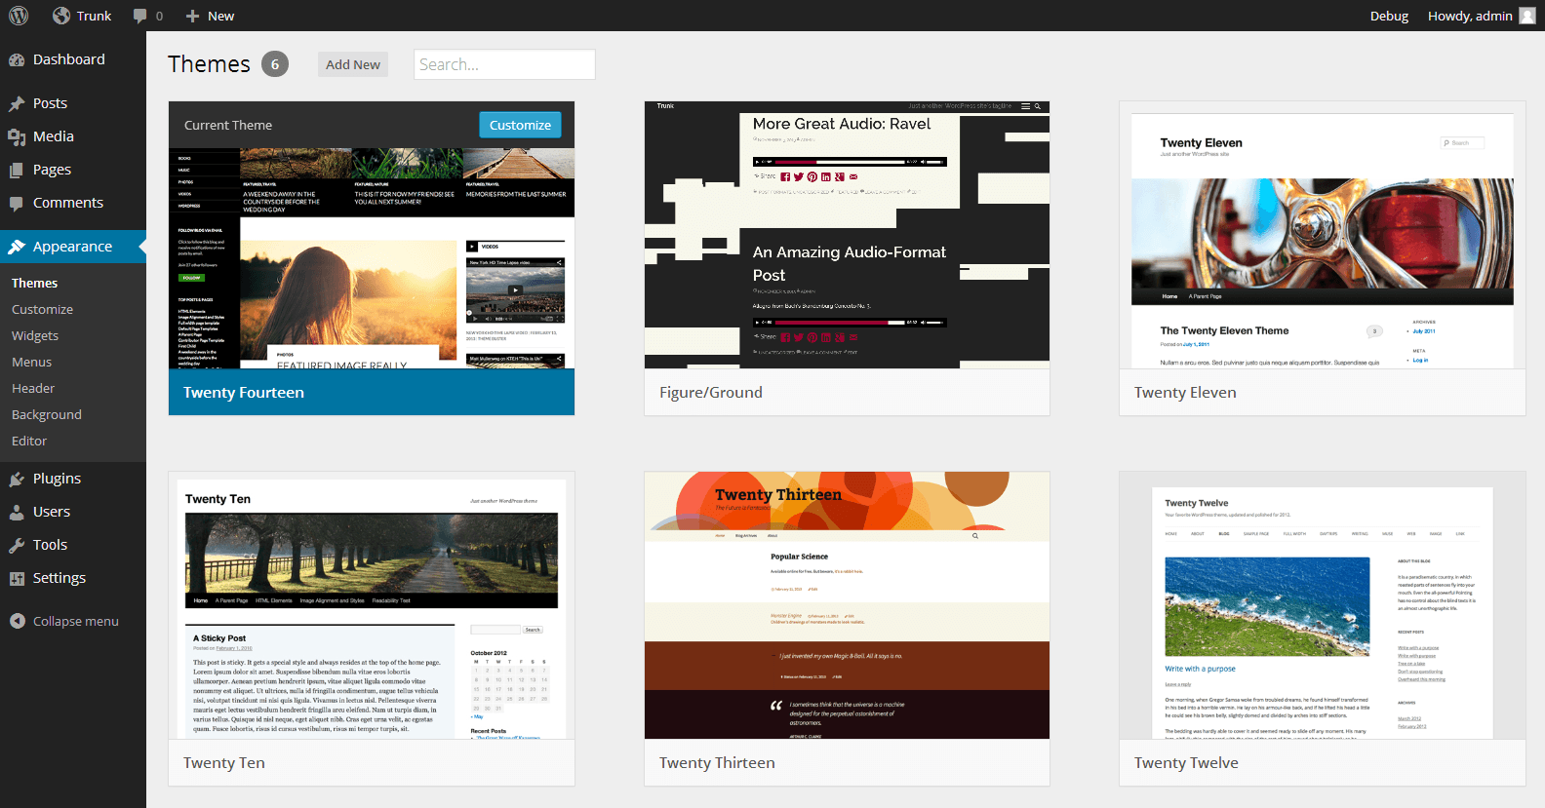Click the Debug link in admin bar
The width and height of the screenshot is (1545, 808).
pyautogui.click(x=1389, y=16)
